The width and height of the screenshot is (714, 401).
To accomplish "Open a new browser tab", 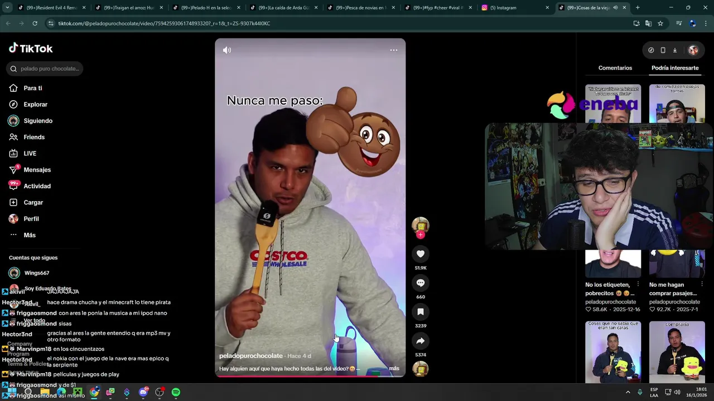I will click(x=638, y=8).
